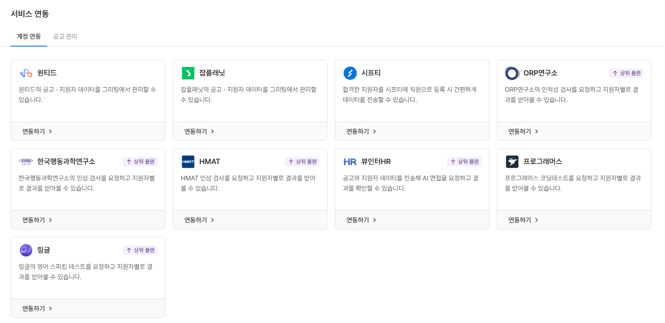Click the 서비스 연동 page heading
The width and height of the screenshot is (665, 323).
(x=30, y=14)
